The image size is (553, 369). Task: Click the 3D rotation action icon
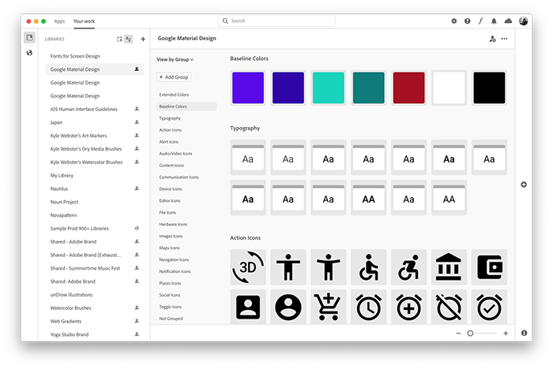tap(248, 266)
